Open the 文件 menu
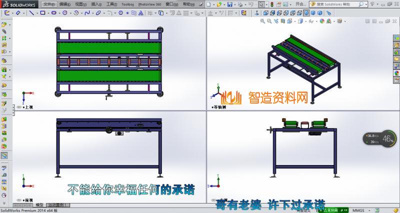This screenshot has height=213, width=400. [x=48, y=4]
